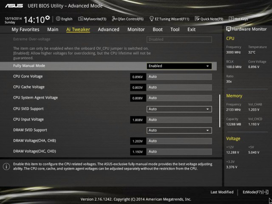Select CPU Cache Voltage label

(29, 87)
